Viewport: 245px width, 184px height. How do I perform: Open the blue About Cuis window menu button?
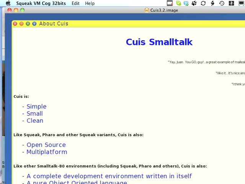point(34,24)
